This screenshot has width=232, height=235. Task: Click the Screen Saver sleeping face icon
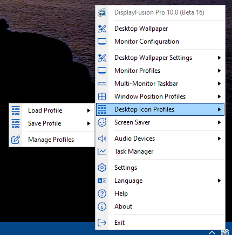point(102,122)
